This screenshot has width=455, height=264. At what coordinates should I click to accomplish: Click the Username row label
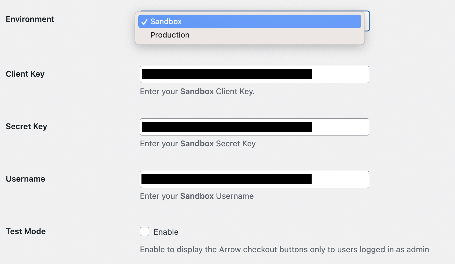[25, 179]
